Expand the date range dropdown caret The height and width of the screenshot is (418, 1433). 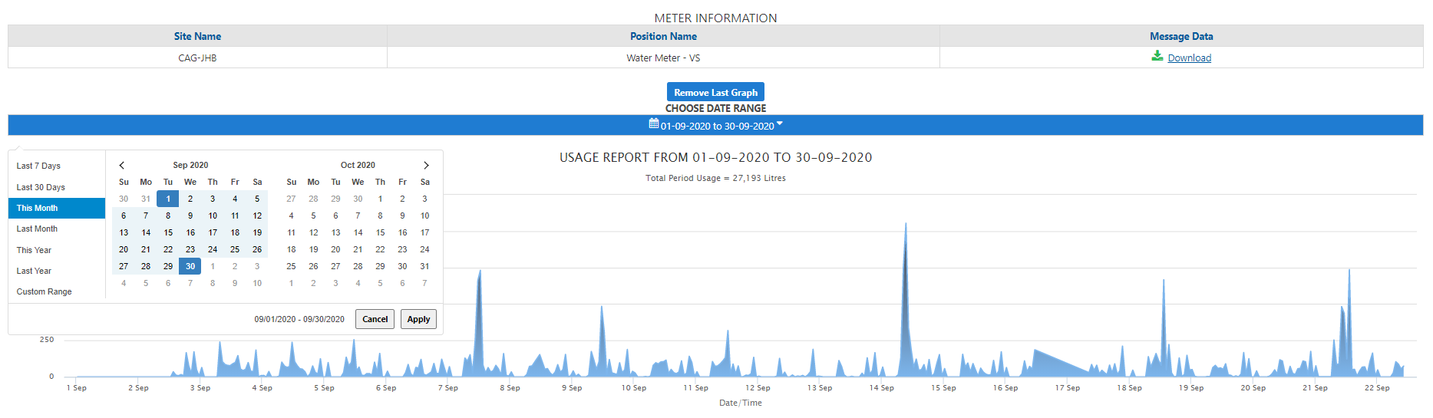(x=780, y=123)
